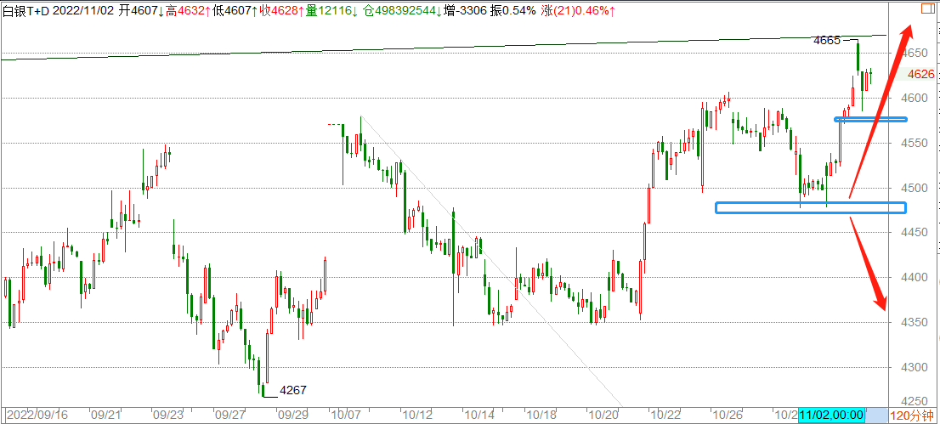Click the open interest 仓498392544
940x424 pixels.
tap(400, 10)
